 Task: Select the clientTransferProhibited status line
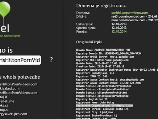coord(104,86)
